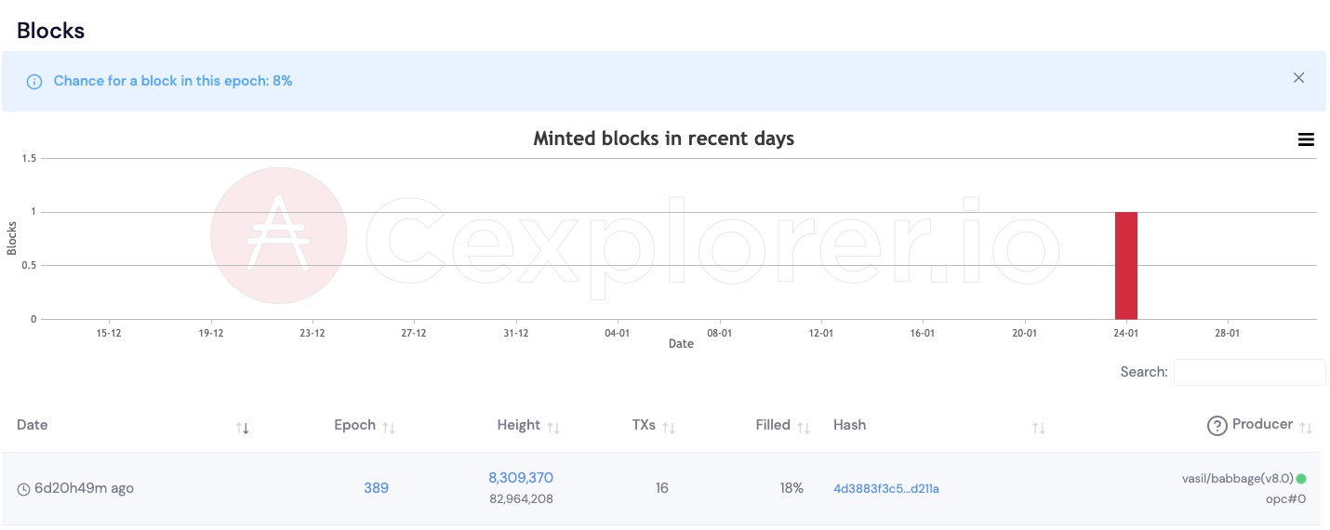
Task: Click the clock icon beside block date
Action: coord(23,489)
